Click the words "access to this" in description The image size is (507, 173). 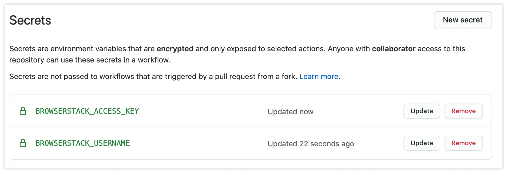(x=441, y=49)
